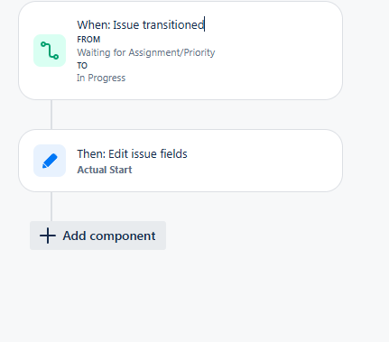Click the TO label in the trigger
Screen dimensions: 389x342
[x=82, y=66]
